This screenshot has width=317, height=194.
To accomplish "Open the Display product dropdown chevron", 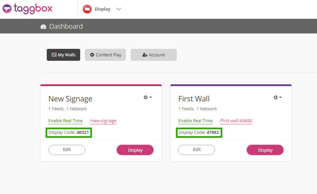I will coord(119,9).
